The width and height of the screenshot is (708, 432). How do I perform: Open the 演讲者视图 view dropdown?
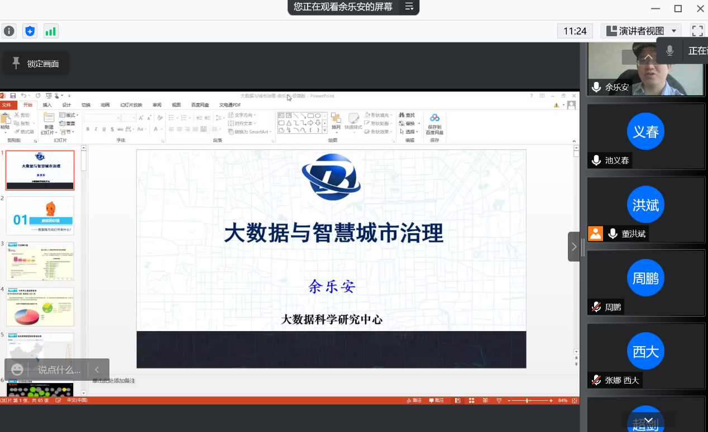pos(641,31)
